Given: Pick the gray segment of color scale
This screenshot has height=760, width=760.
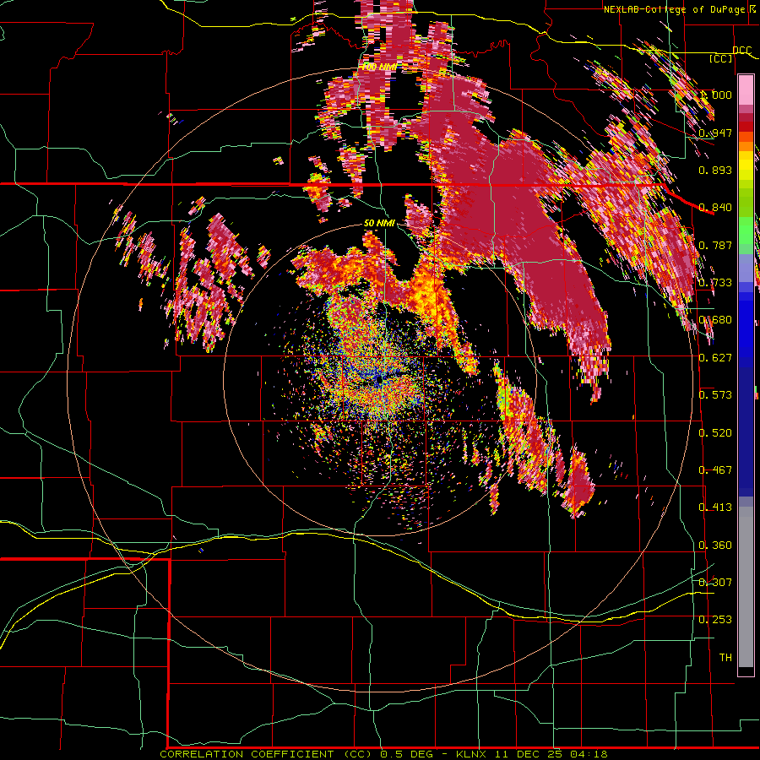Looking at the screenshot, I should coord(746,587).
